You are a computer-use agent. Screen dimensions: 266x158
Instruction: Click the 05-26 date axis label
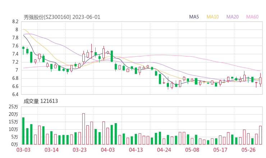(248, 150)
